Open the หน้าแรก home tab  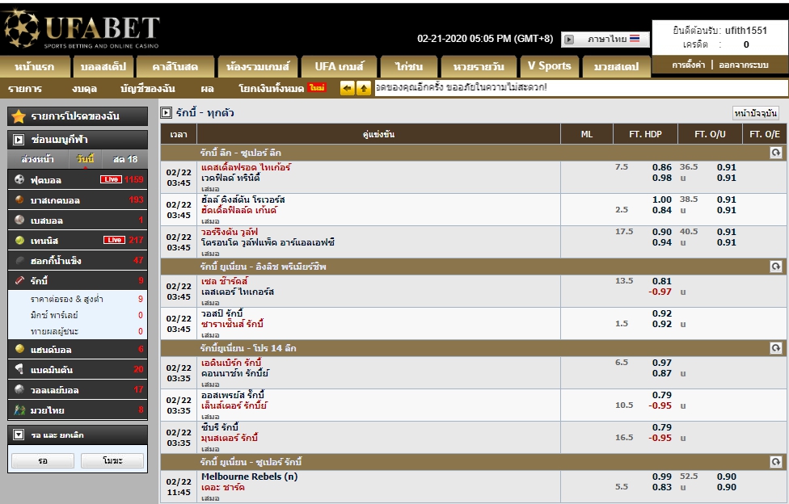click(35, 66)
